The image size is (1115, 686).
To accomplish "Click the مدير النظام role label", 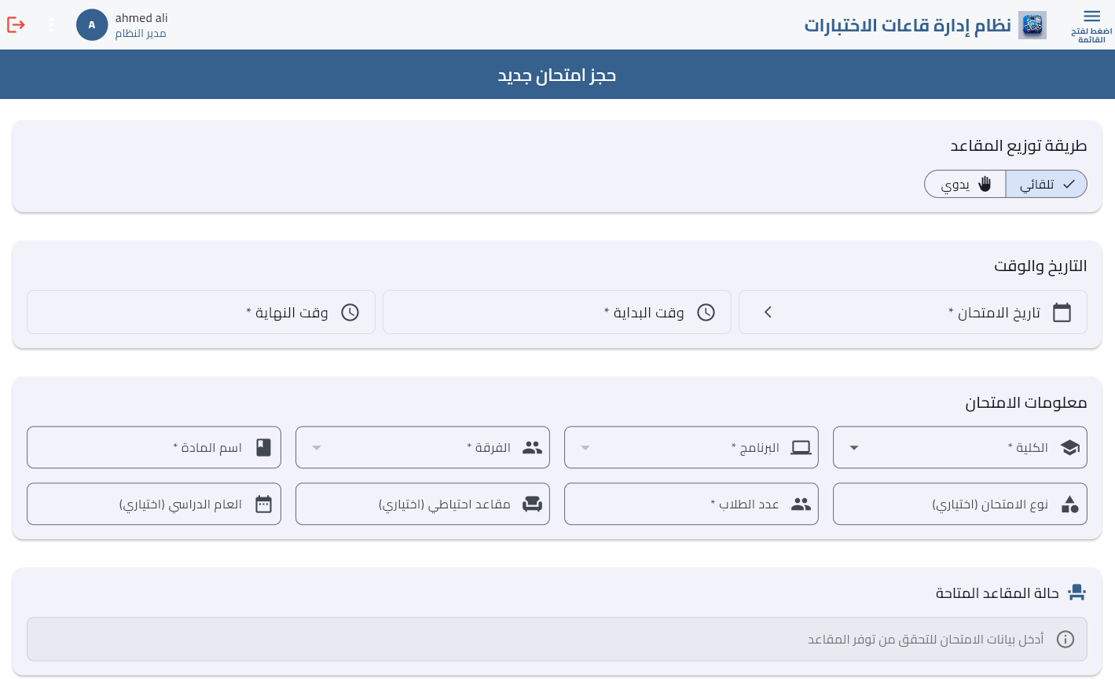I will click(x=141, y=34).
